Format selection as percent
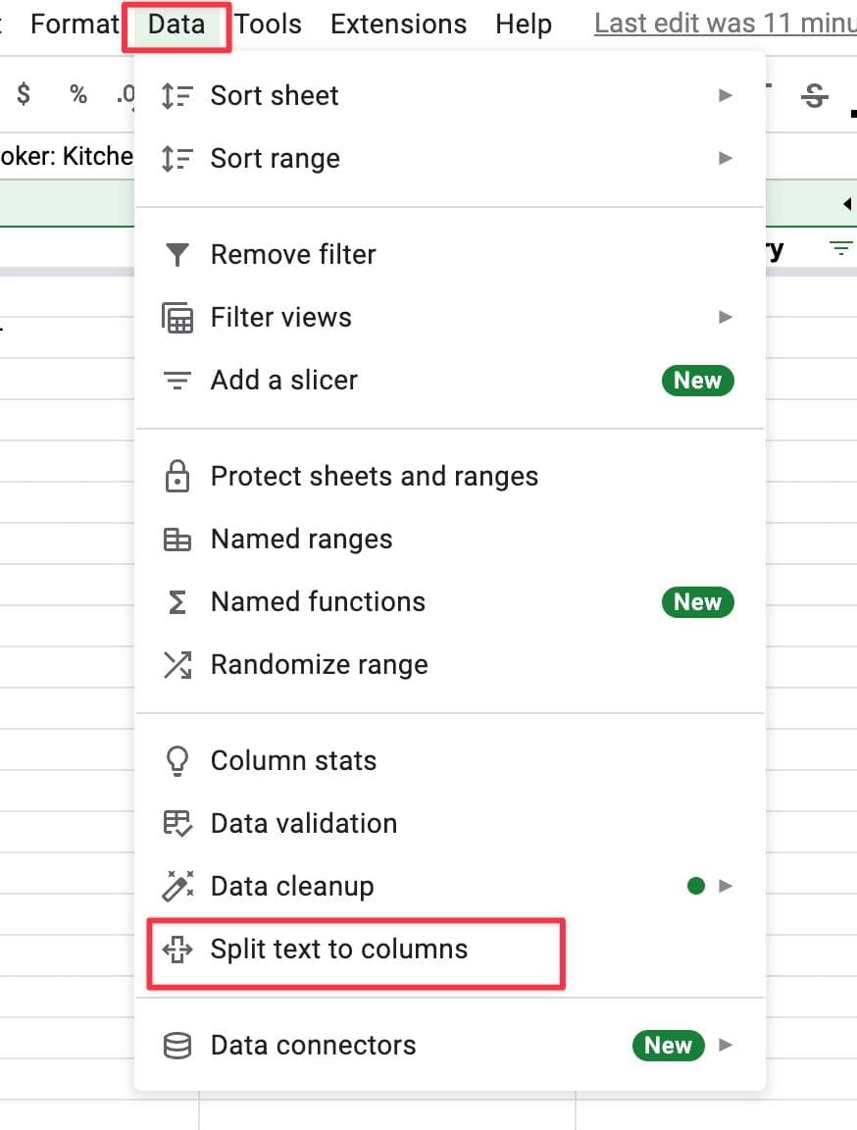Image resolution: width=857 pixels, height=1130 pixels. tap(77, 95)
